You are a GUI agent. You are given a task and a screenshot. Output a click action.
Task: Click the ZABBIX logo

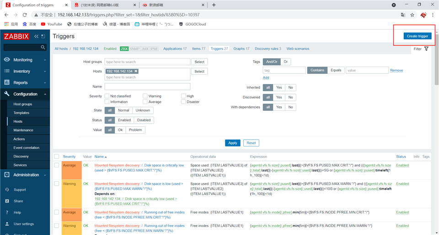16,37
